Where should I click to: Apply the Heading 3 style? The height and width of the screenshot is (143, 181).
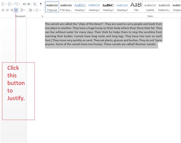pos(108,7)
